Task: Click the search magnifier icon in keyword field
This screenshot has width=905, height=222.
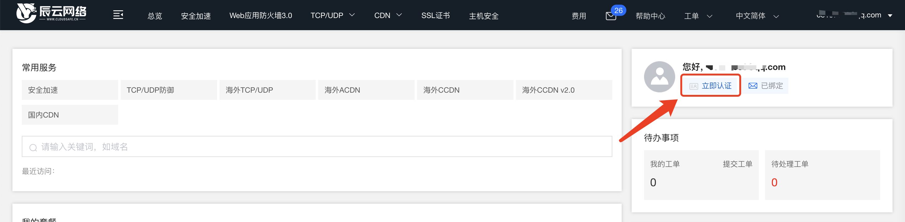Action: 33,147
